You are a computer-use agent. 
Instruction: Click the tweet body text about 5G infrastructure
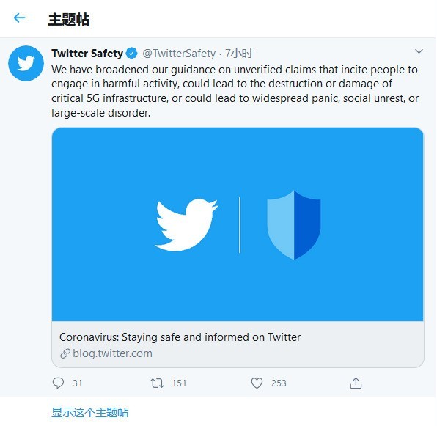pyautogui.click(x=235, y=91)
